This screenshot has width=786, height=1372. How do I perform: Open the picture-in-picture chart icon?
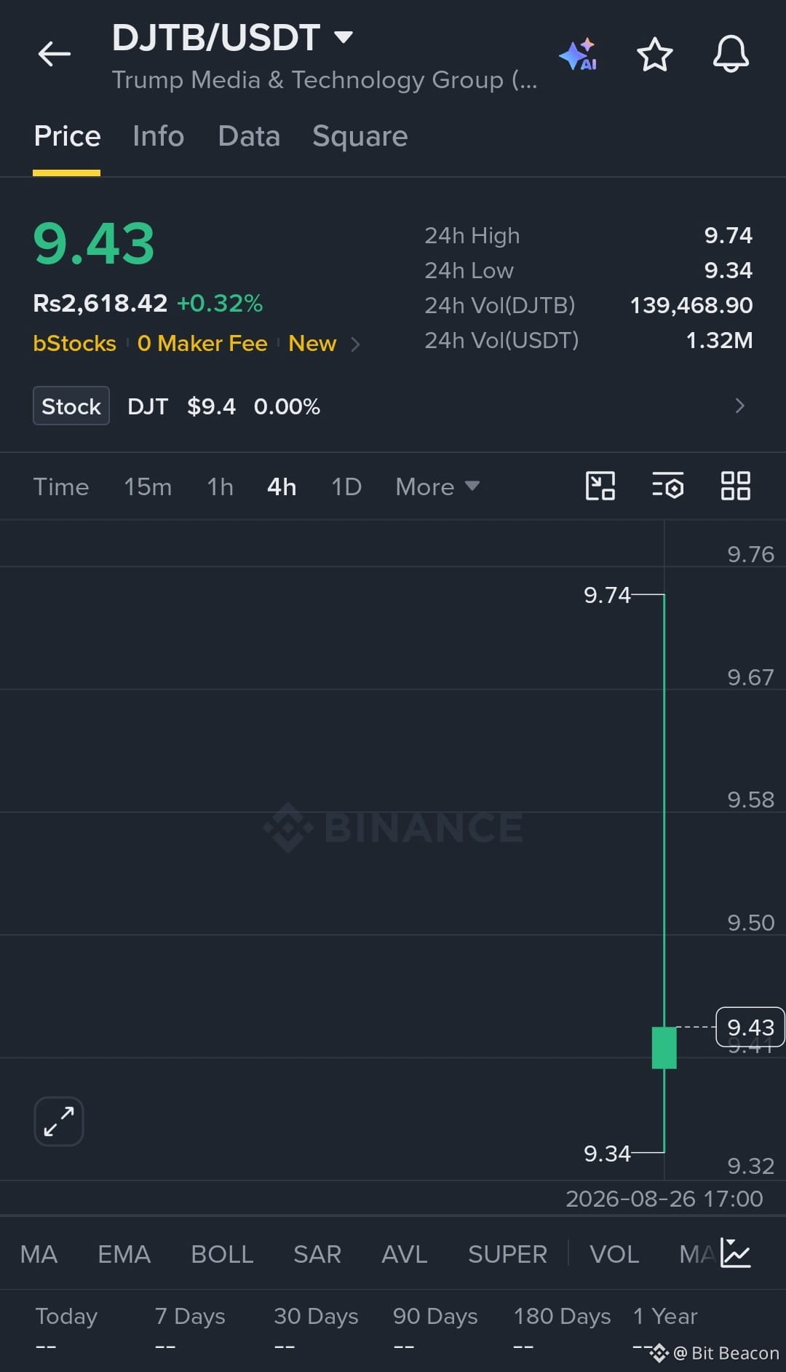[x=600, y=486]
